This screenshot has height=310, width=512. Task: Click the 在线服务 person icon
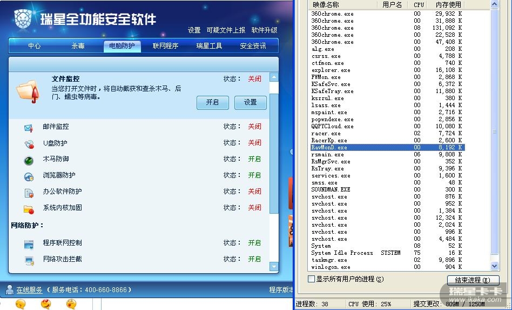click(x=10, y=289)
